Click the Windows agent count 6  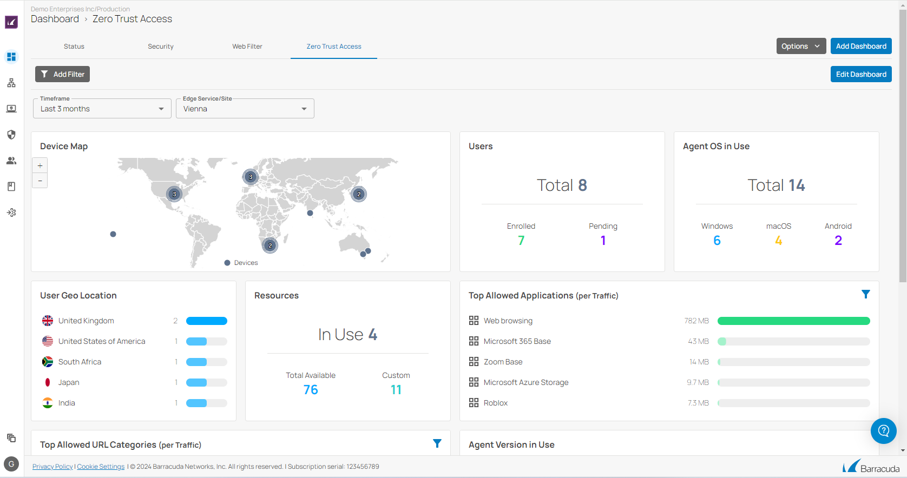(717, 241)
